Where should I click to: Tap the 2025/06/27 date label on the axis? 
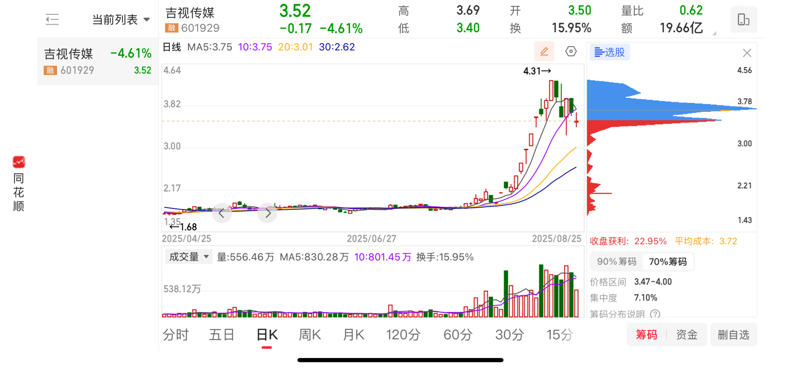pos(371,239)
